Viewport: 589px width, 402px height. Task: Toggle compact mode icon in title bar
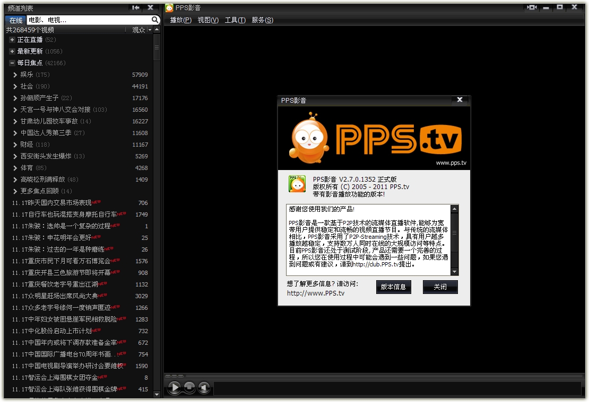[x=532, y=7]
